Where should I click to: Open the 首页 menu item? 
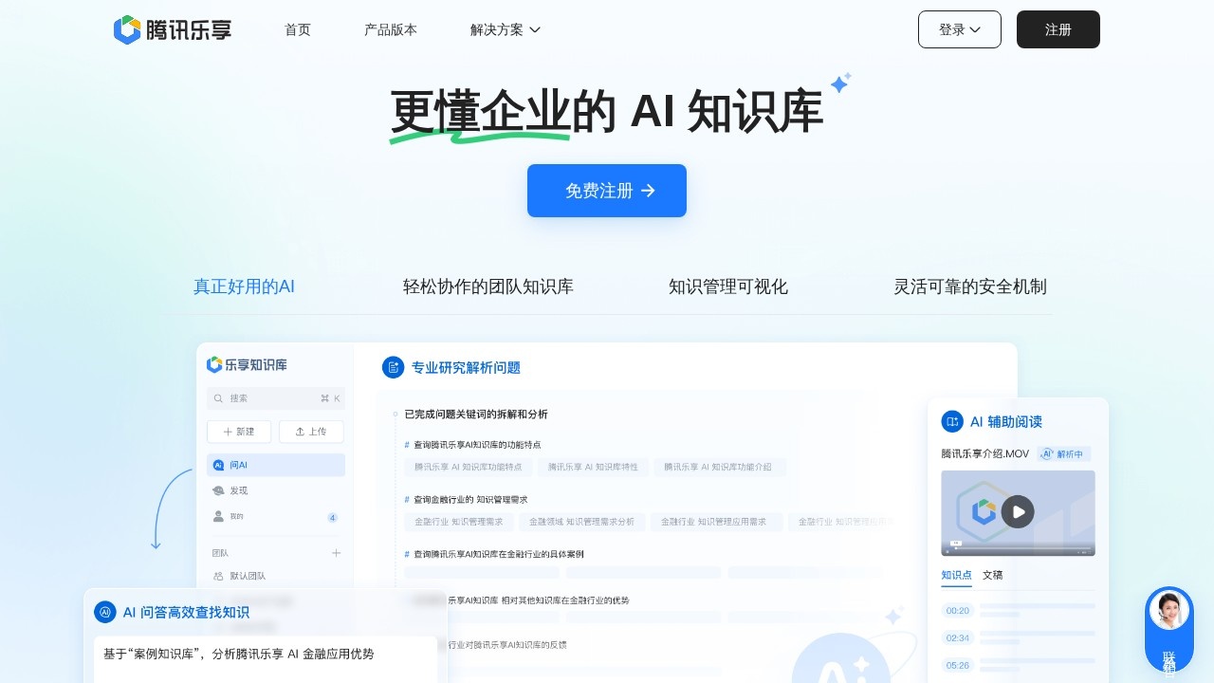click(x=297, y=29)
